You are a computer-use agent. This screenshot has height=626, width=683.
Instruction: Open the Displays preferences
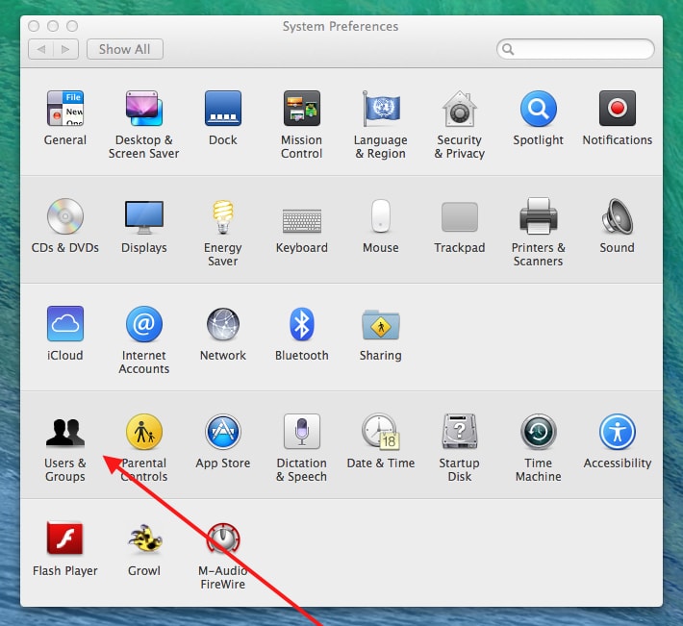(144, 216)
